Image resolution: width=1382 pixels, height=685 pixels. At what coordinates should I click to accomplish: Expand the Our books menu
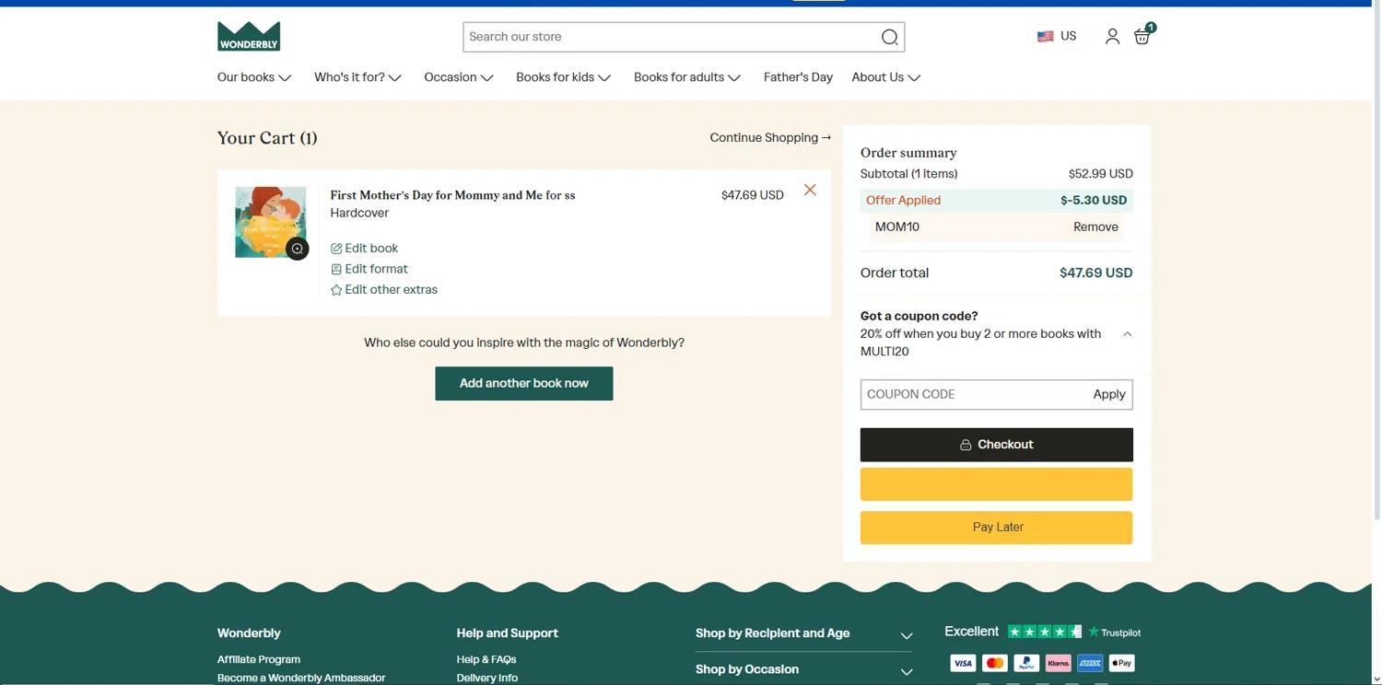254,77
